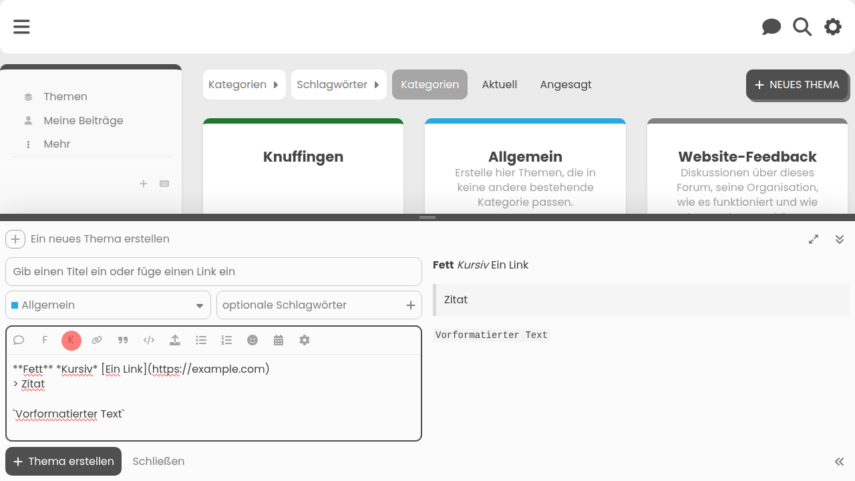
Task: Insert a bulleted list
Action: tap(201, 340)
